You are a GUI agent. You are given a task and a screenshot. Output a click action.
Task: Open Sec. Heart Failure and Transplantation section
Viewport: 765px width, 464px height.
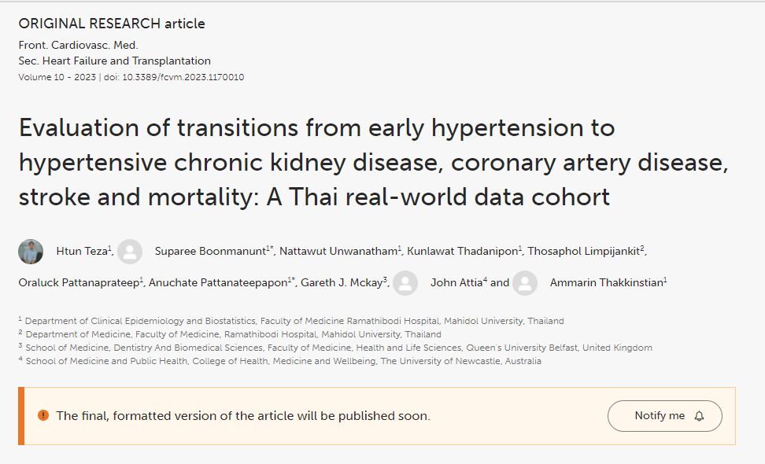[x=115, y=61]
